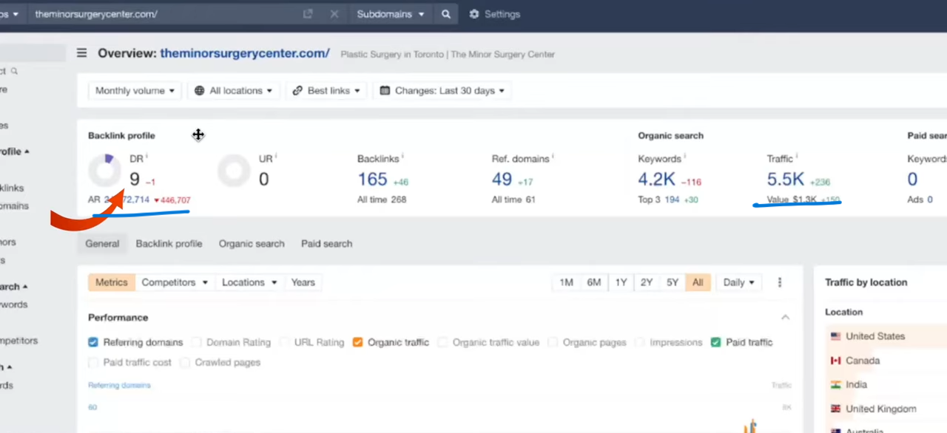Click the domain URL input field

tap(163, 14)
